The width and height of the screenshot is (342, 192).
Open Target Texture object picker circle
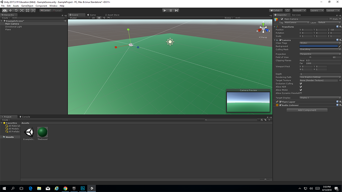click(x=340, y=80)
